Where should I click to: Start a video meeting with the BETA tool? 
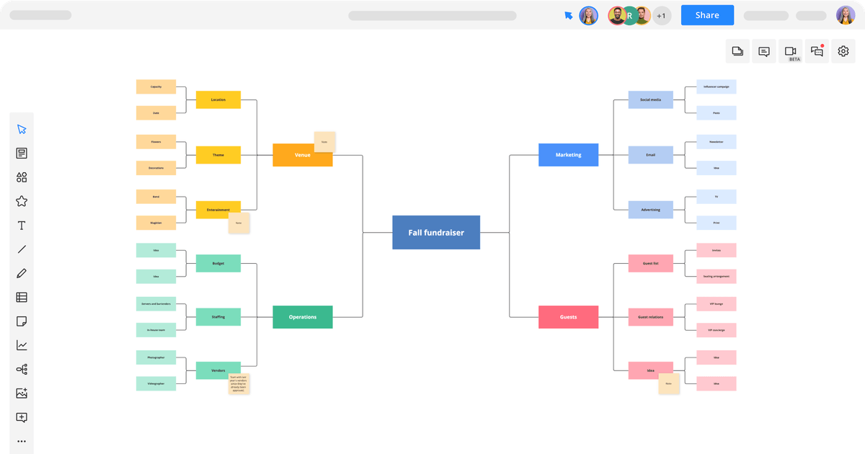(x=790, y=51)
